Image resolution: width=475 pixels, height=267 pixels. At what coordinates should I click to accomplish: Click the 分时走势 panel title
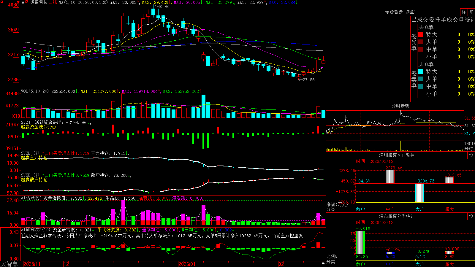pos(400,106)
